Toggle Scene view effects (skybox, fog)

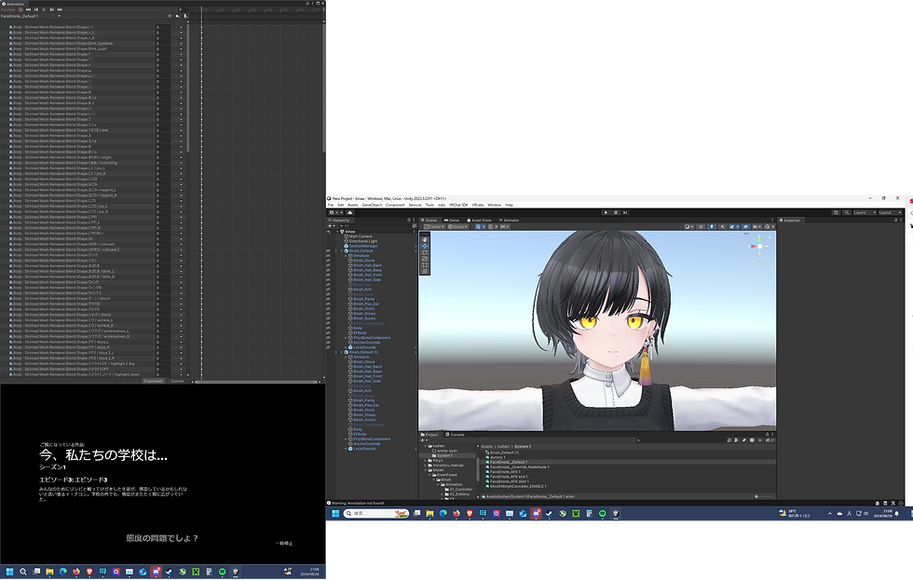pos(733,226)
